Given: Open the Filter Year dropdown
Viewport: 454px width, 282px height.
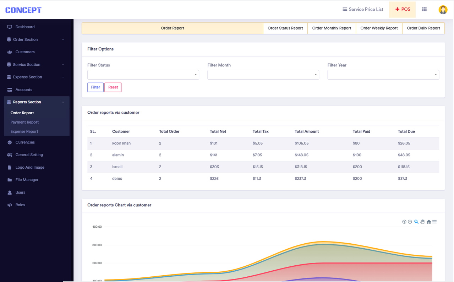Looking at the screenshot, I should tap(383, 75).
